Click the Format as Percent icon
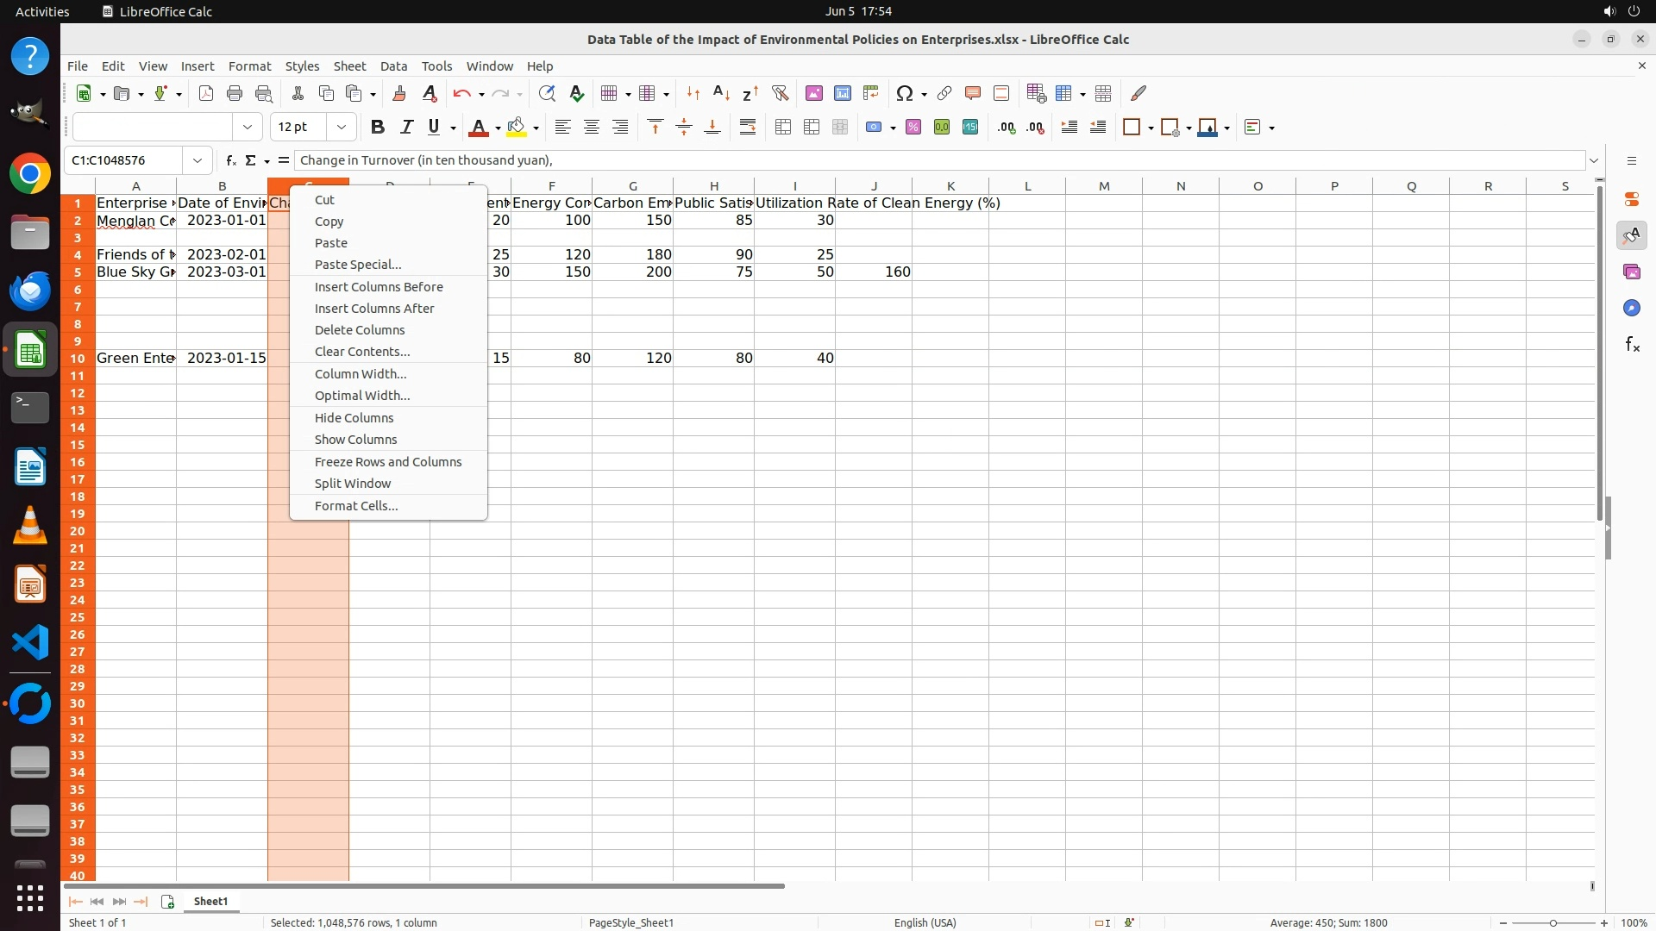Image resolution: width=1656 pixels, height=931 pixels. point(913,128)
